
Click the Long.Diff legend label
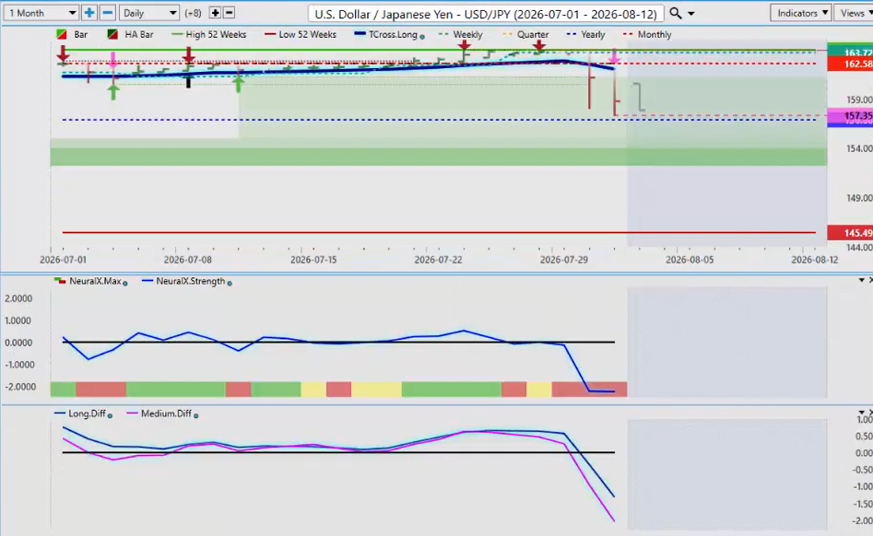click(x=87, y=414)
